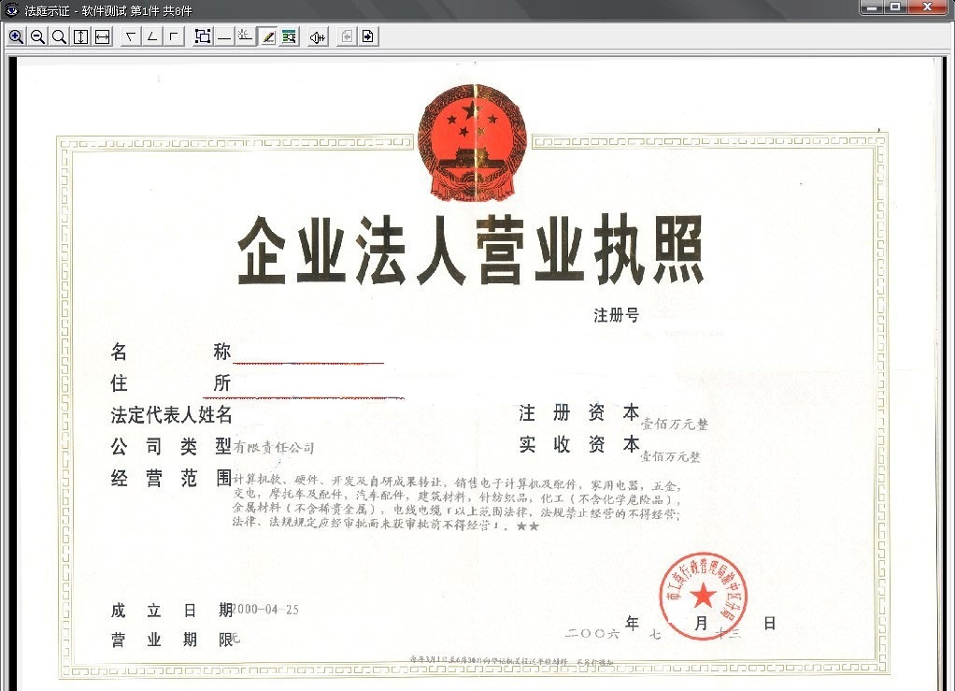Click the angle-shaped toolbar icon
This screenshot has width=955, height=691.
coord(151,36)
